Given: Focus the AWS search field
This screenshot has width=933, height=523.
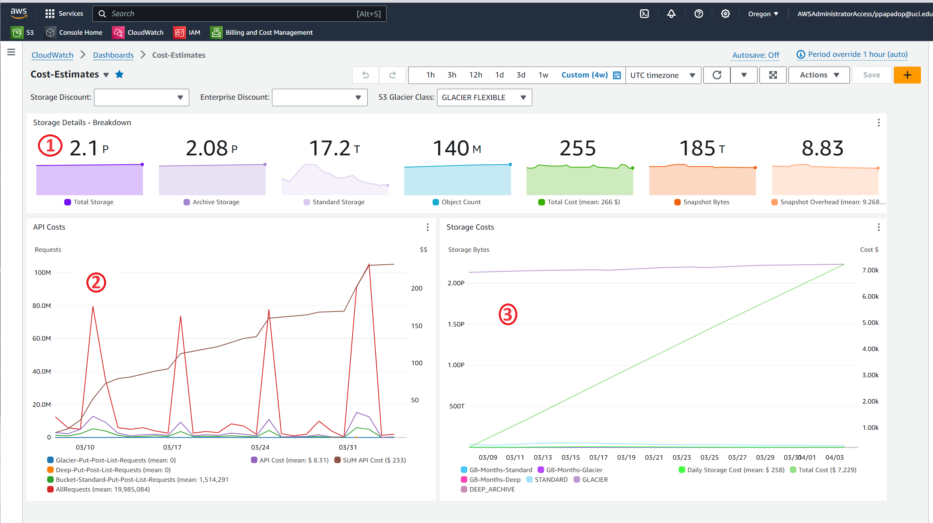Looking at the screenshot, I should (240, 14).
